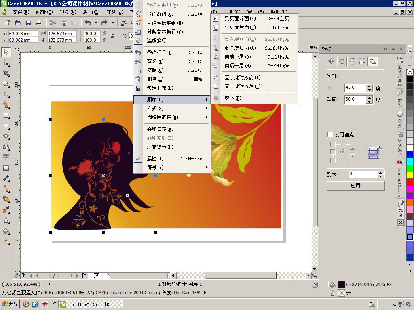The image size is (414, 310).
Task: Expand the 样式 submenu
Action: point(171,108)
